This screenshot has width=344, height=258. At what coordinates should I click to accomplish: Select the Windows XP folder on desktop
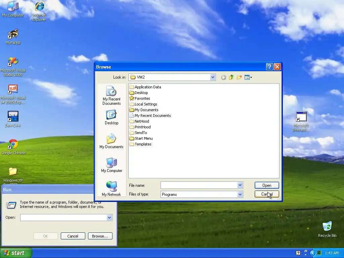point(13,175)
